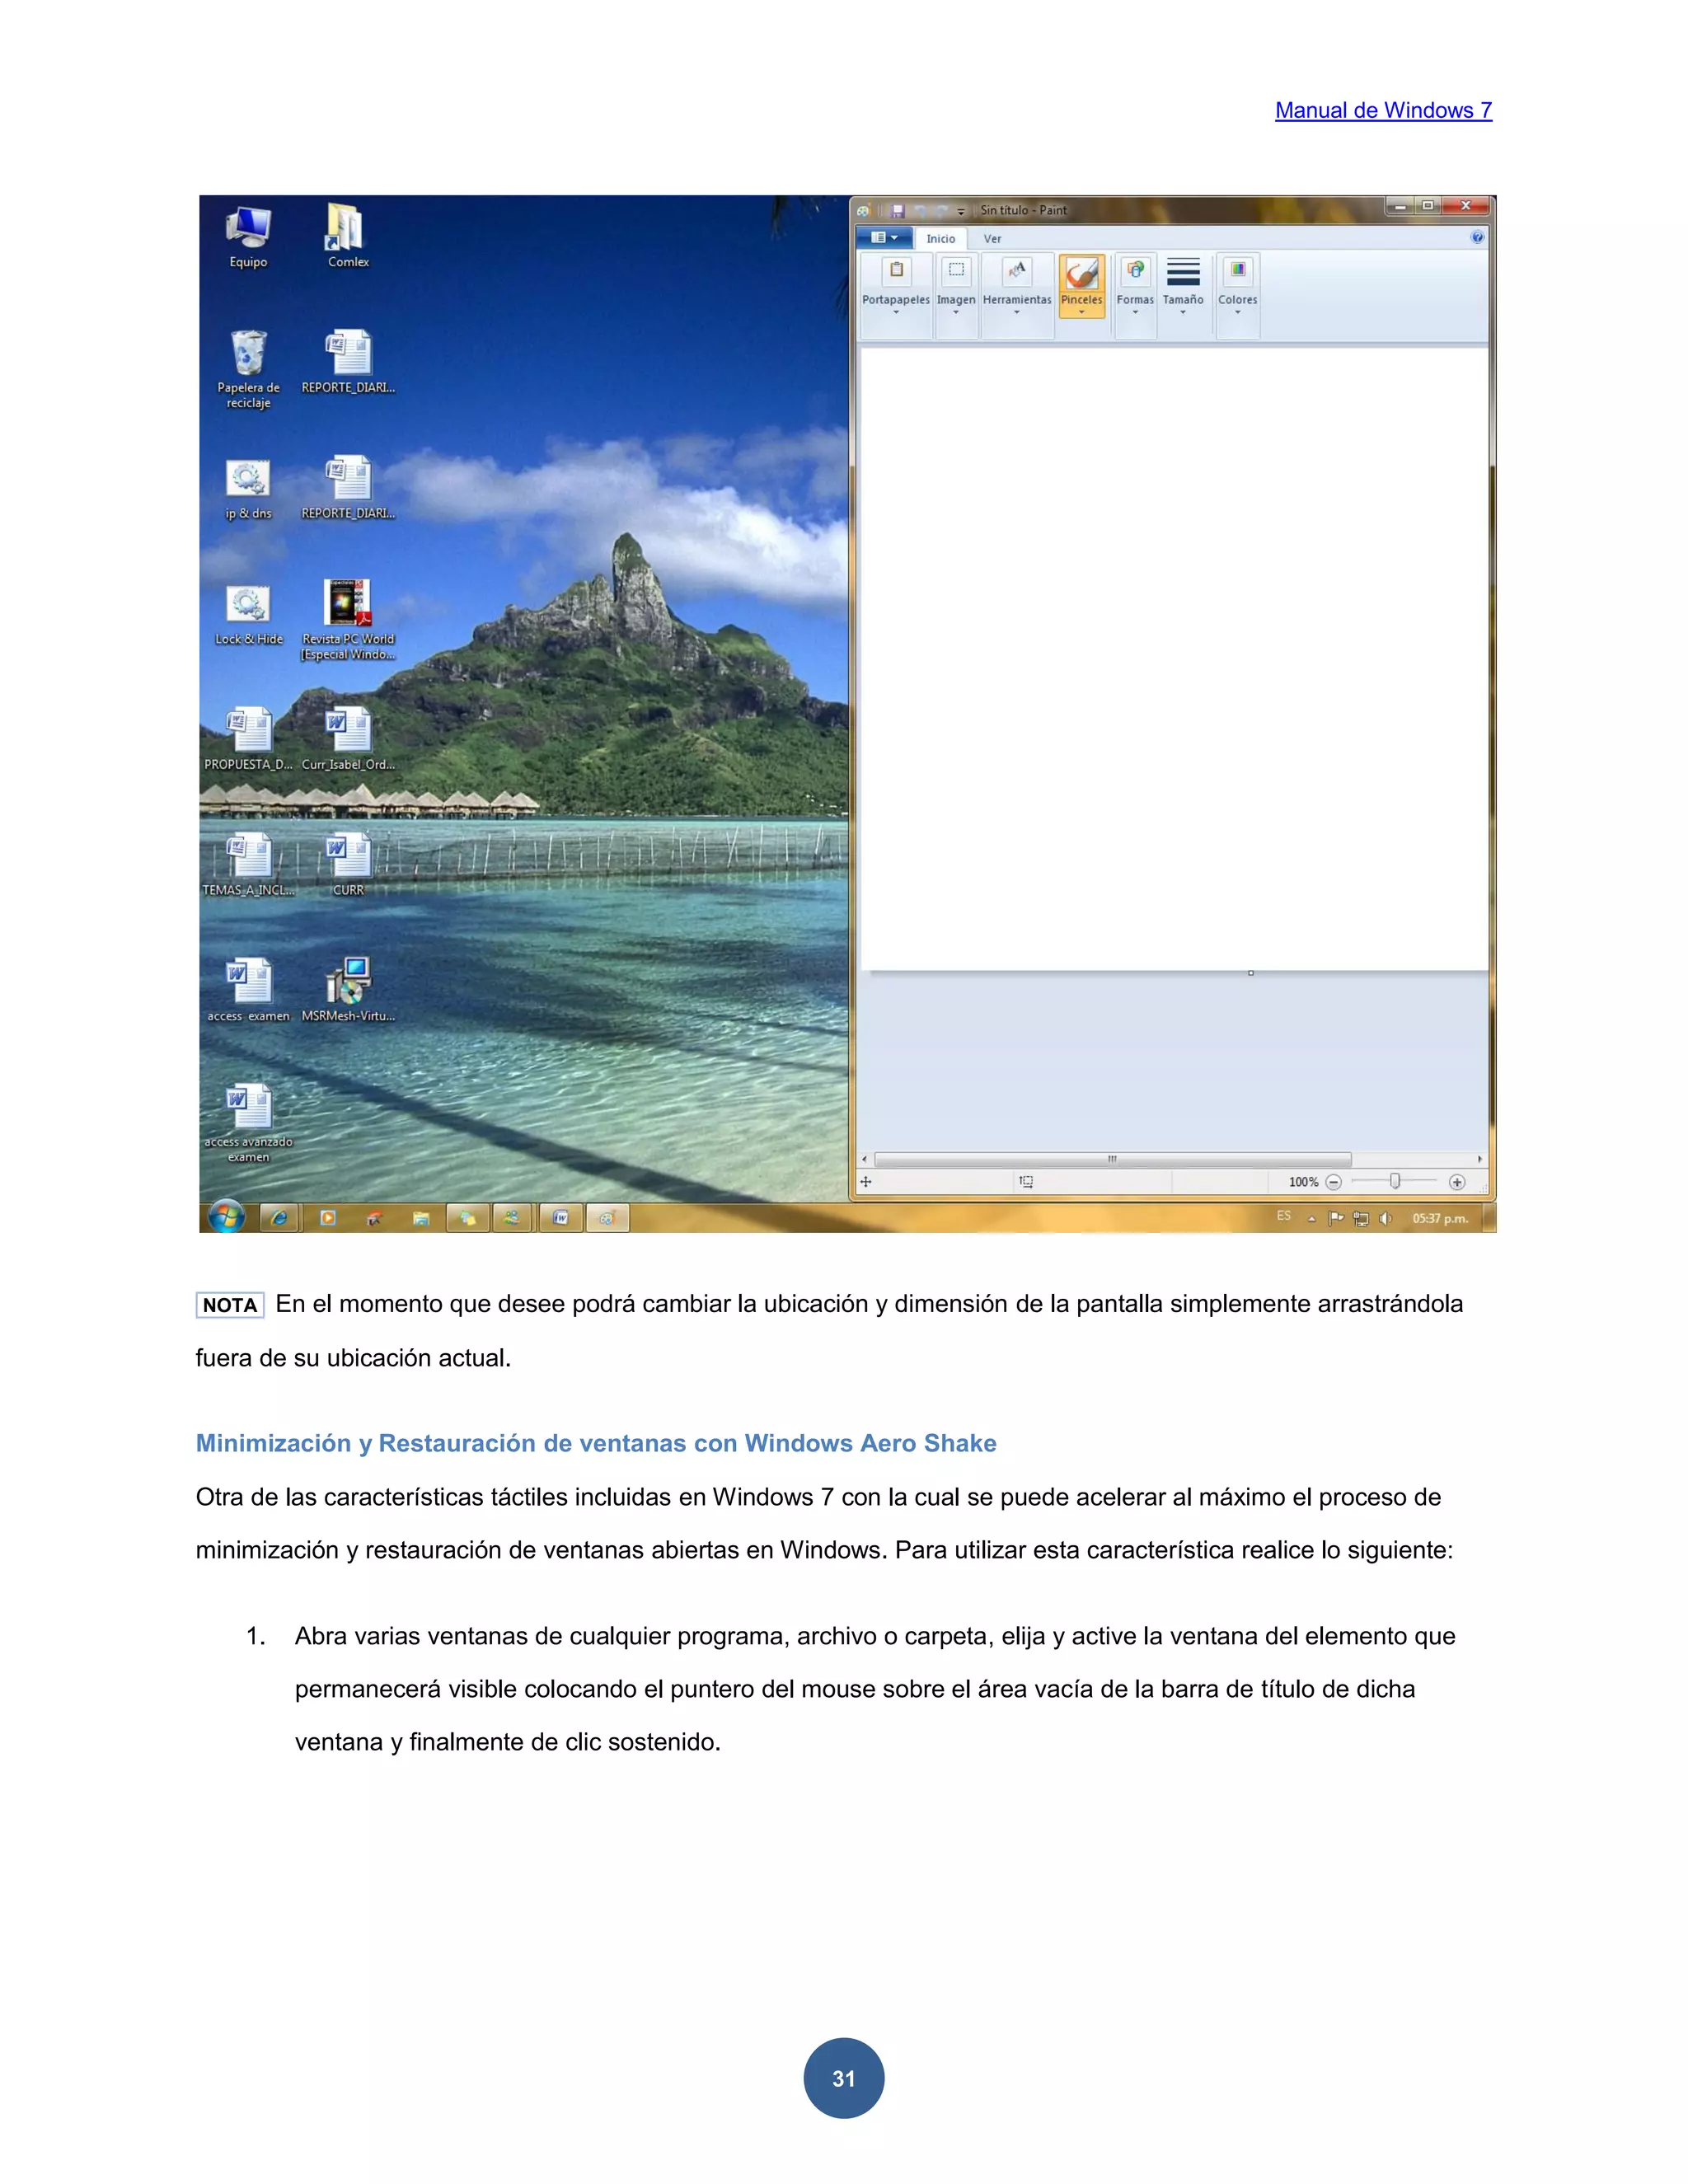1688x2184 pixels.
Task: Expand the Quick Access Toolbar customize arrow
Action: [x=961, y=211]
